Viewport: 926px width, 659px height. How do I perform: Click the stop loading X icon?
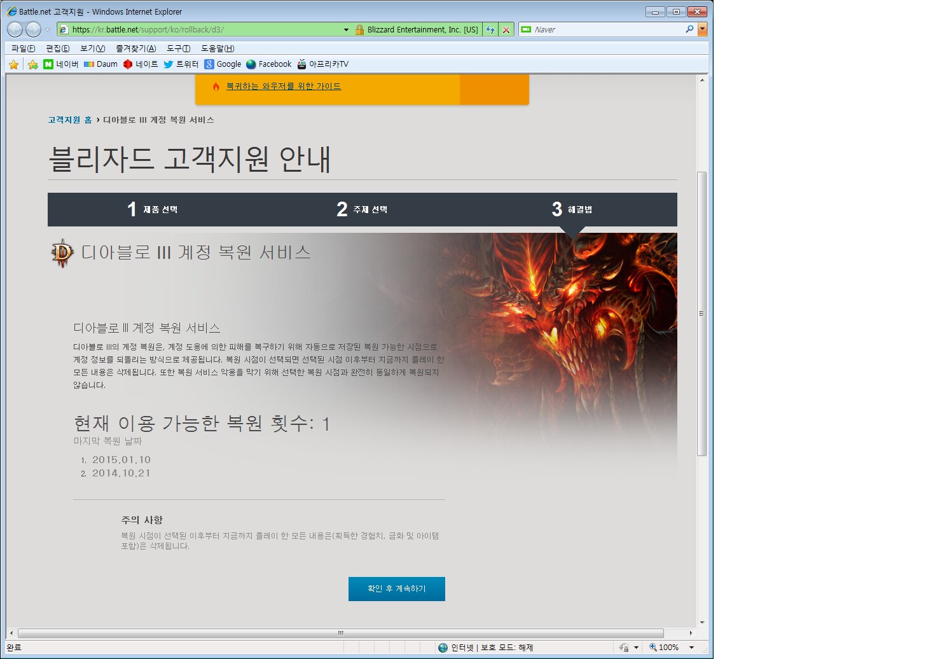506,30
